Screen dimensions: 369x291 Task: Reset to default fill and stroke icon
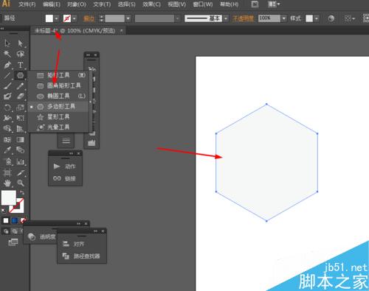point(4,211)
